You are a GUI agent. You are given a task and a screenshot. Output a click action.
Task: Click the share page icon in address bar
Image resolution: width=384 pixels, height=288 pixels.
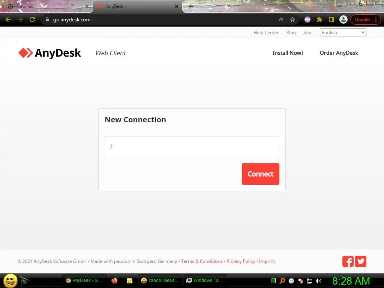280,19
